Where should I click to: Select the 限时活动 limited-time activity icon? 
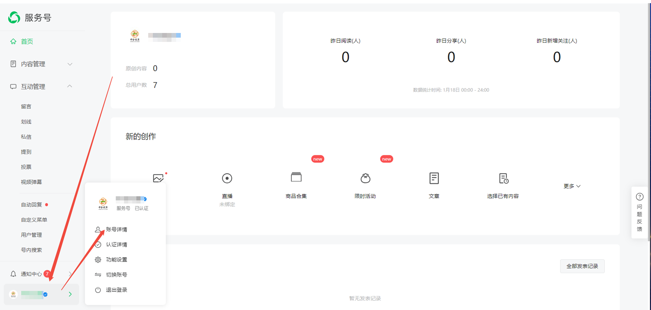click(x=365, y=178)
